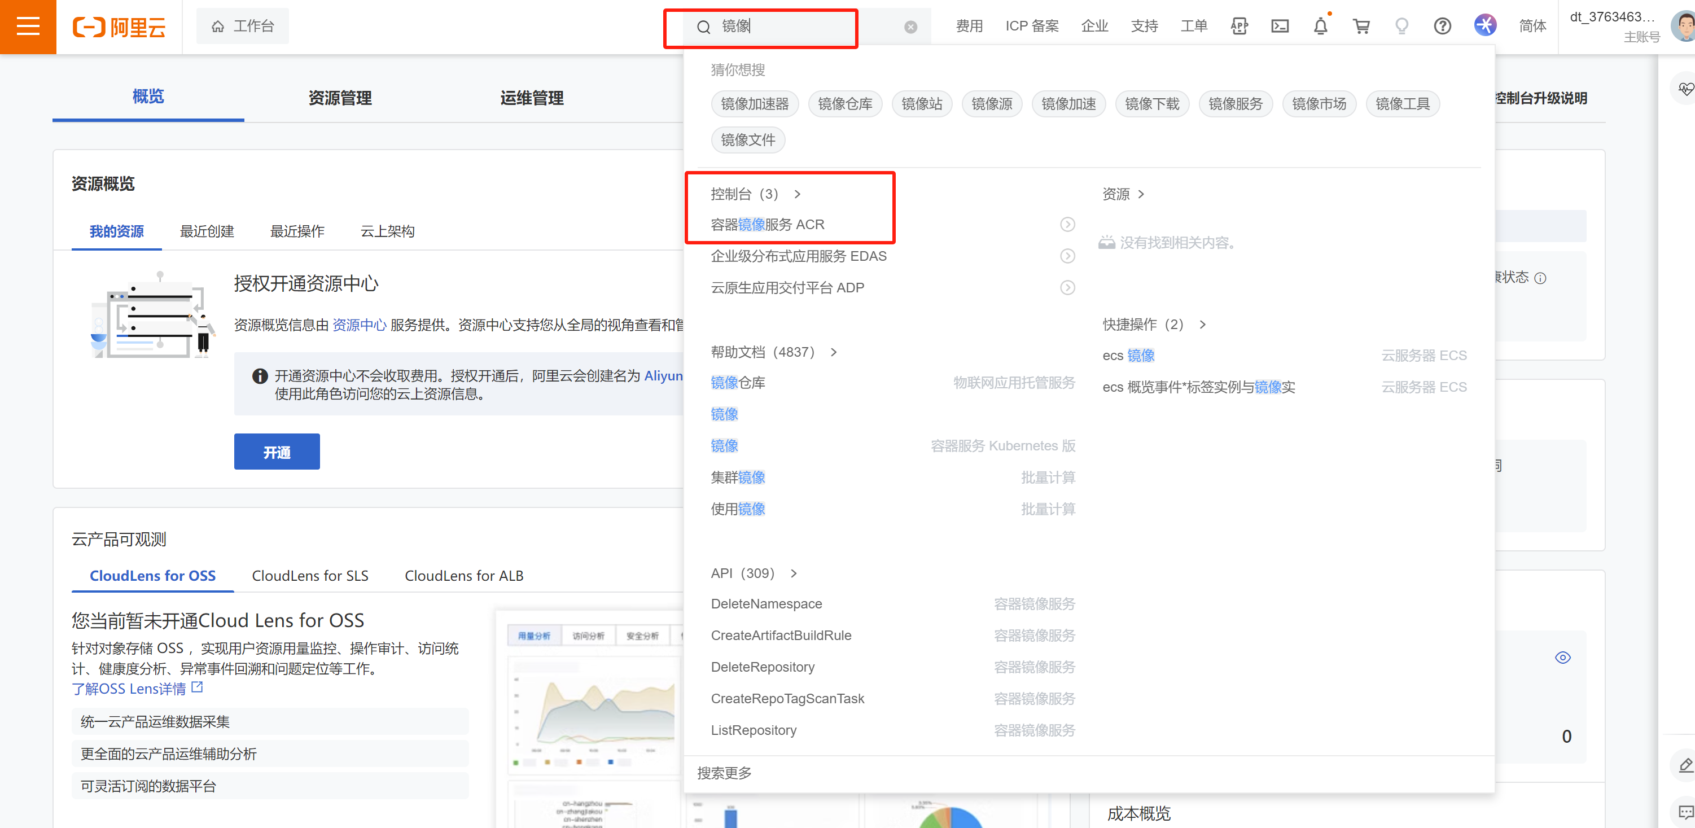Open the DeleteNamespace API result
The height and width of the screenshot is (828, 1695).
[x=767, y=604]
